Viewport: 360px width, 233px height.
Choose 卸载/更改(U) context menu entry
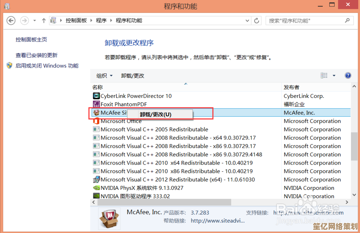pyautogui.click(x=160, y=115)
